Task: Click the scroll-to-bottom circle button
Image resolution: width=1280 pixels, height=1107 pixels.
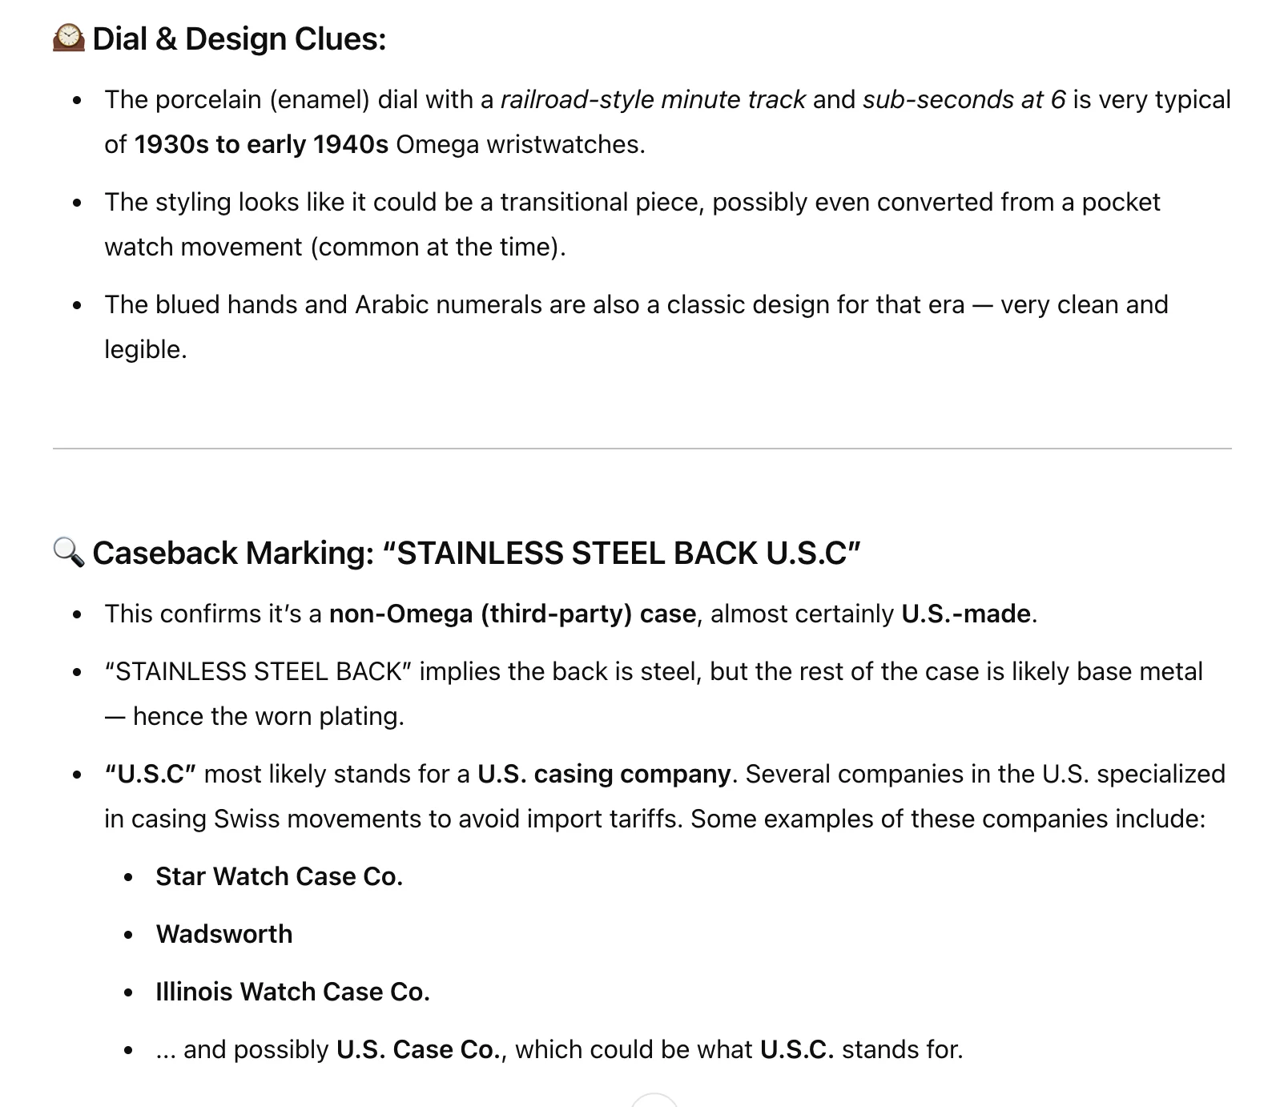Action: 654,1101
